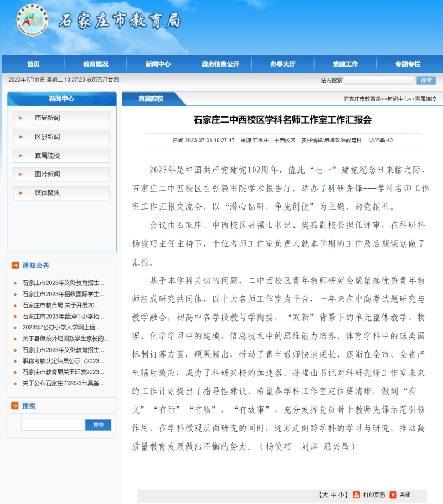Image resolution: width=443 pixels, height=504 pixels.
Task: Click the red close X icon
Action: (x=393, y=495)
